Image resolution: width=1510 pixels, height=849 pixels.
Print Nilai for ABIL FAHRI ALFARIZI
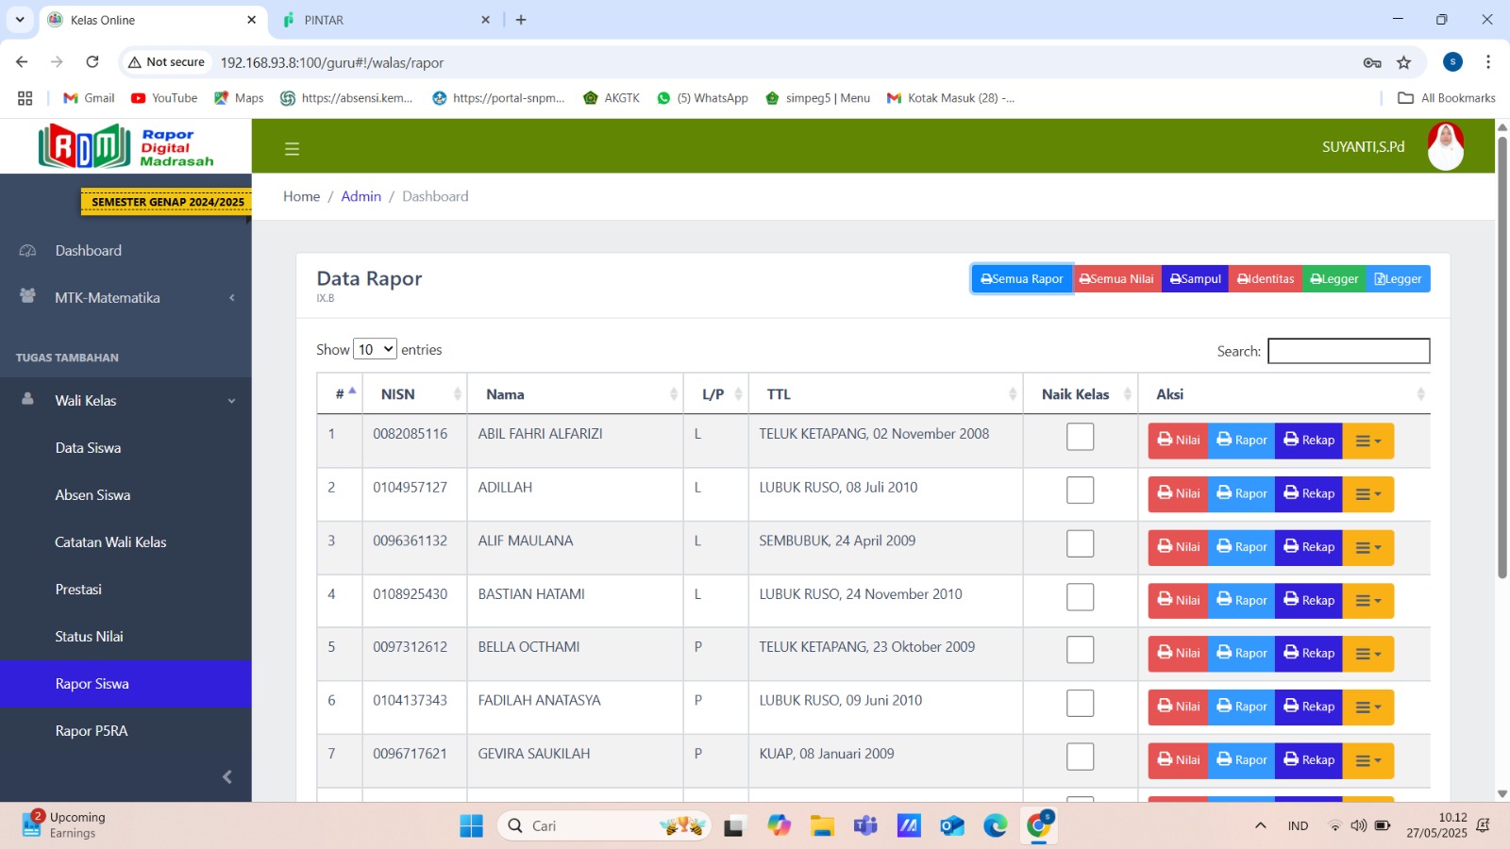1178,441
